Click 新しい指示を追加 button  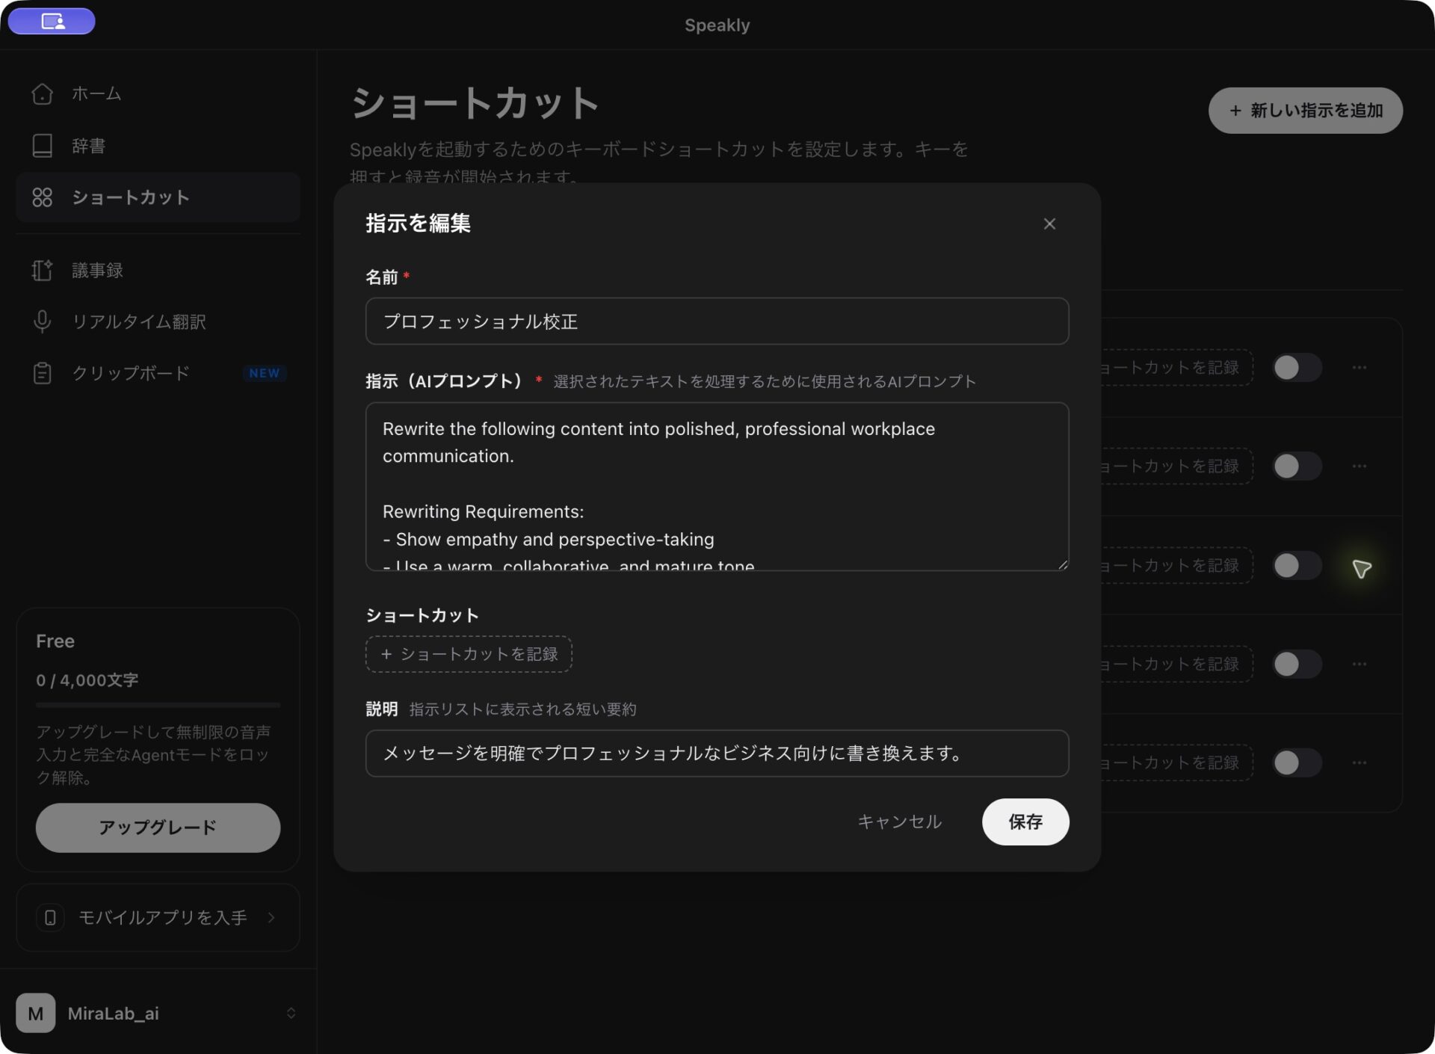tap(1305, 111)
